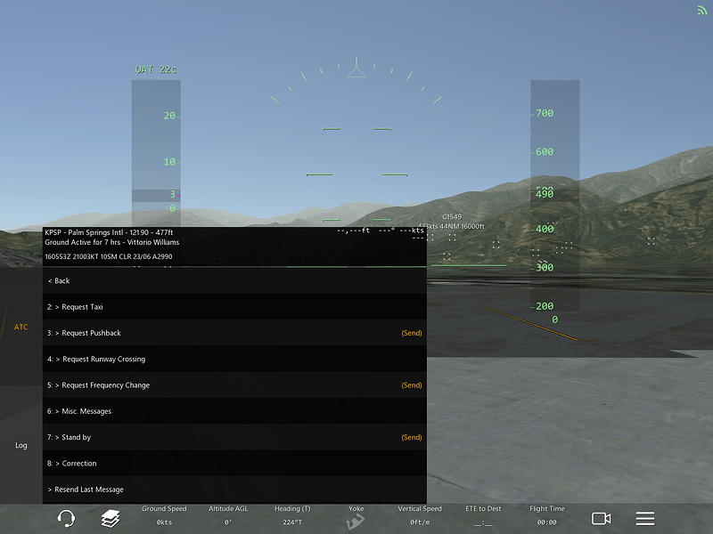The image size is (713, 534).
Task: Tap the Altitude AGL status readout
Action: [x=228, y=516]
